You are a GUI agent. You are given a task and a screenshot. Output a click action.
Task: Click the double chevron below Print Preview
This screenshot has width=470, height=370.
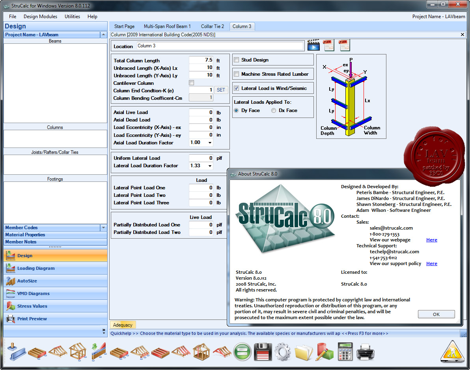(x=104, y=331)
